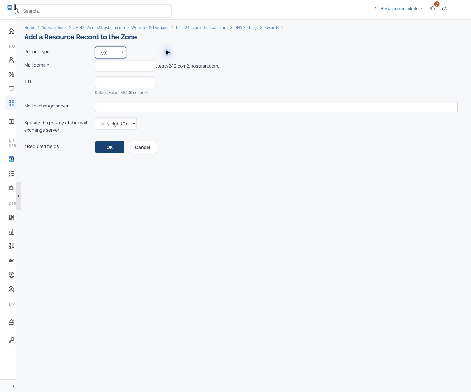Click into the Search box
The image size is (471, 392).
click(x=94, y=11)
